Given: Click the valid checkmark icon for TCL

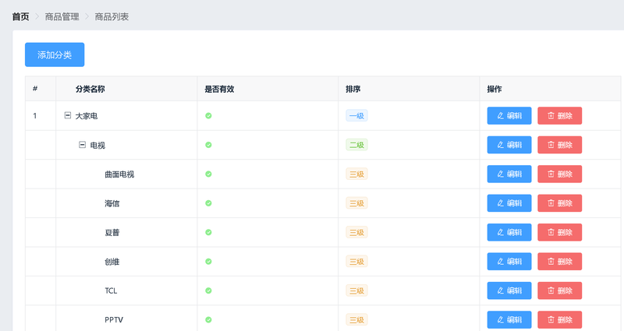Looking at the screenshot, I should pos(208,291).
